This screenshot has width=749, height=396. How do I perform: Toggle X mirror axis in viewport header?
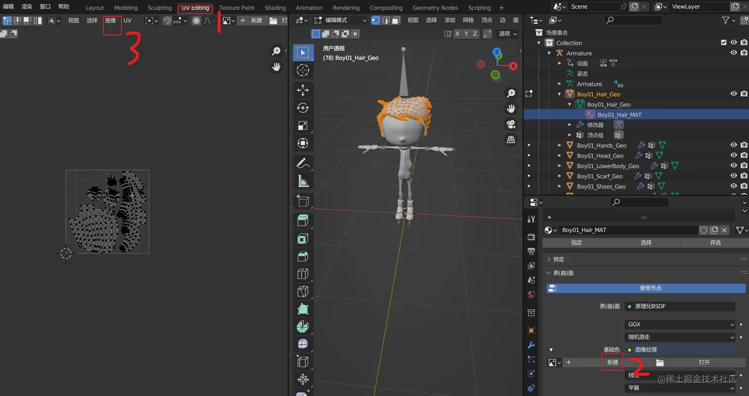point(458,34)
